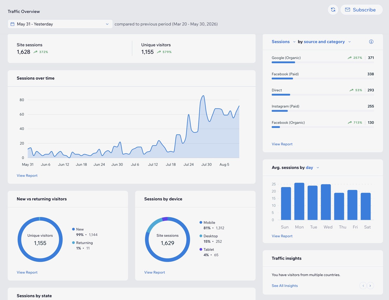
Task: Select the Facebook (Paid) source row
Action: click(x=323, y=76)
